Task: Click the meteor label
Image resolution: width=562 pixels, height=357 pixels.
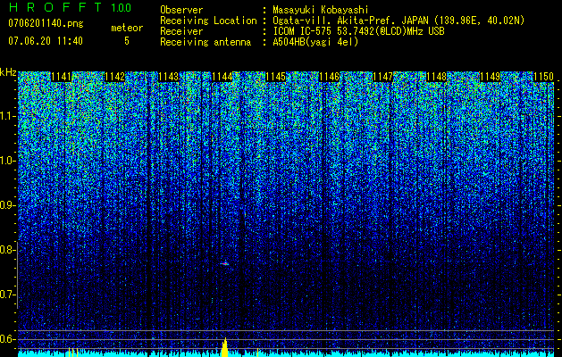Action: coord(127,28)
